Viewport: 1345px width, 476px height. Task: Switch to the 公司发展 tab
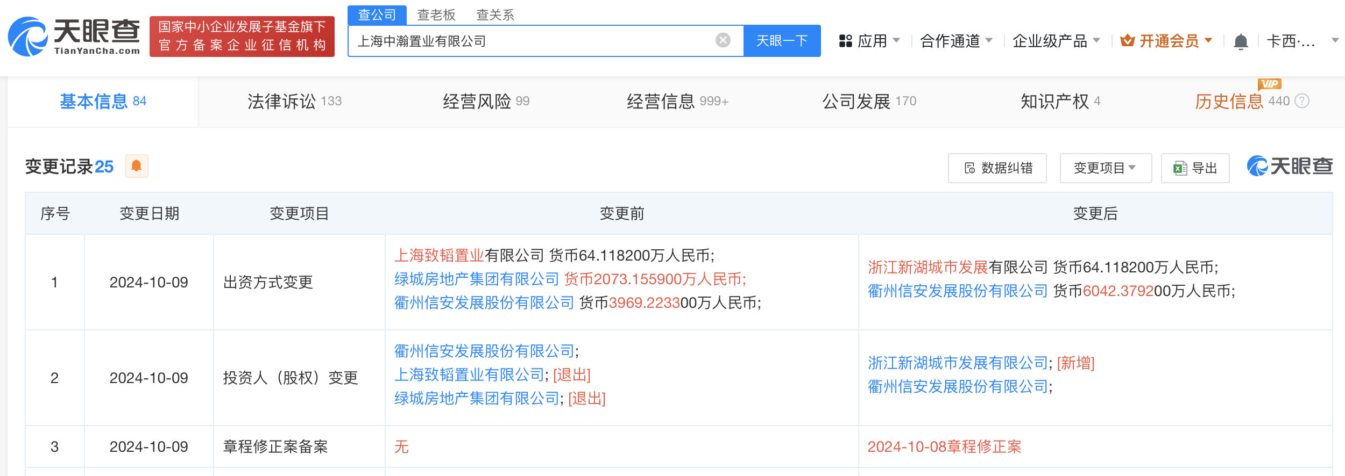coord(869,101)
